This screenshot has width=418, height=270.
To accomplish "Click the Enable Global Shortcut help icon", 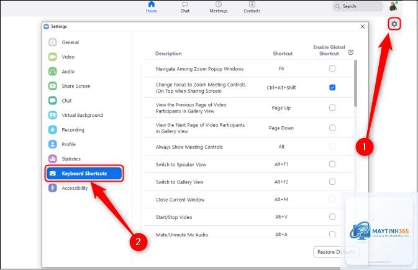I will (350, 52).
